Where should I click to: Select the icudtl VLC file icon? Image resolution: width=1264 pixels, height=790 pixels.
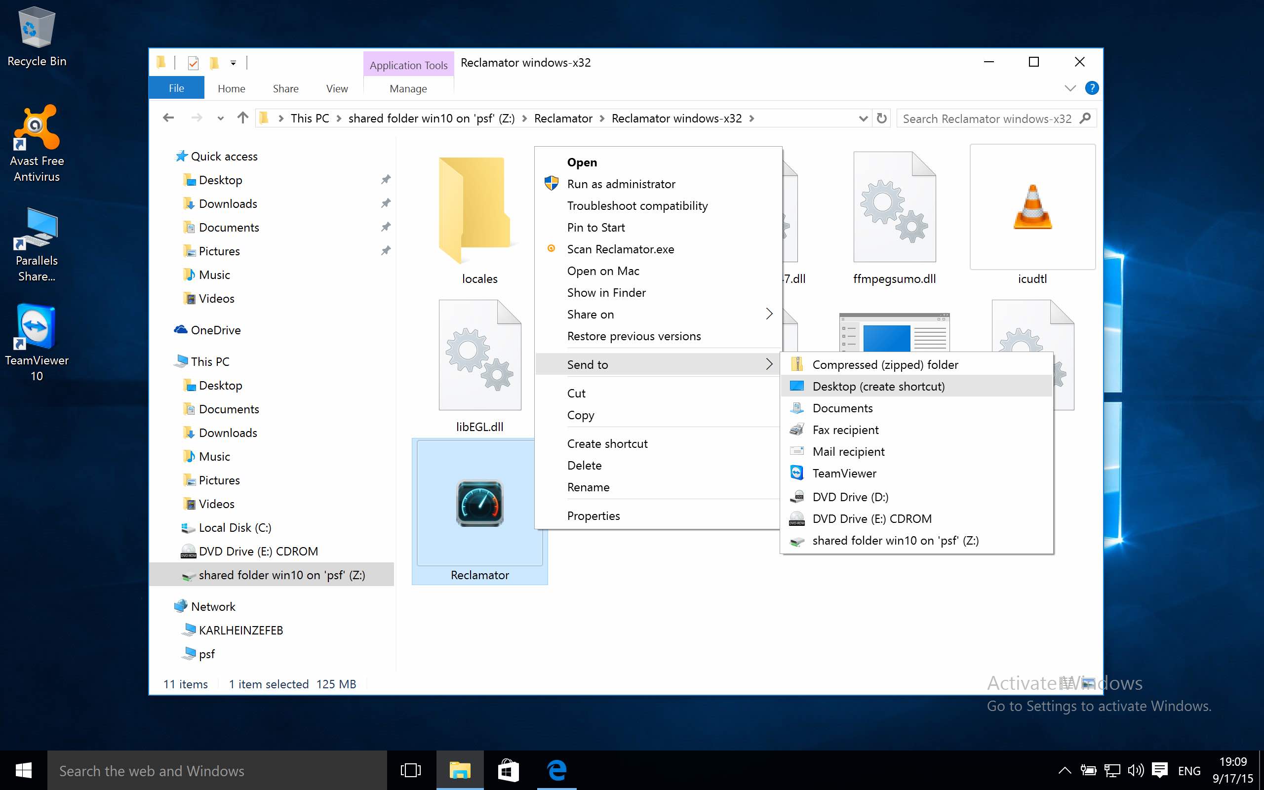coord(1032,207)
